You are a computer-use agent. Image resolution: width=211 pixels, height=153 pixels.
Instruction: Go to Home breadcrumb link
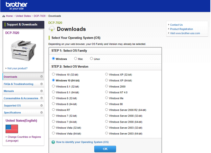click(9, 16)
